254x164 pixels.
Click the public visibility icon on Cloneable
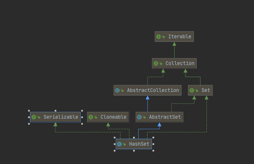[x=96, y=117]
